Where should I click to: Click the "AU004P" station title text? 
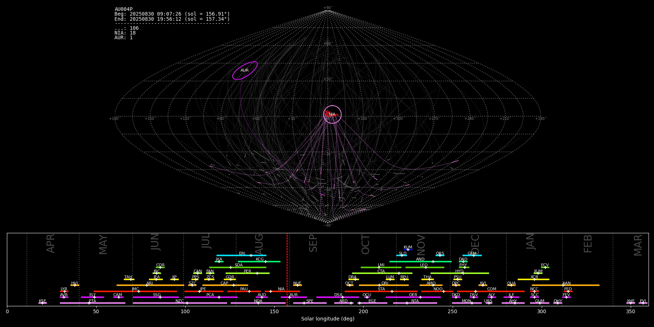[x=124, y=9]
